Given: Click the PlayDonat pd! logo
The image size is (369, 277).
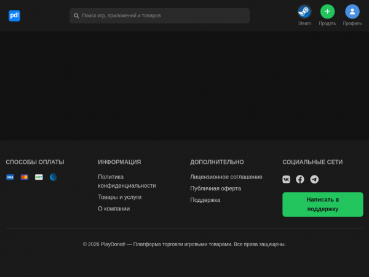Looking at the screenshot, I should (14, 15).
